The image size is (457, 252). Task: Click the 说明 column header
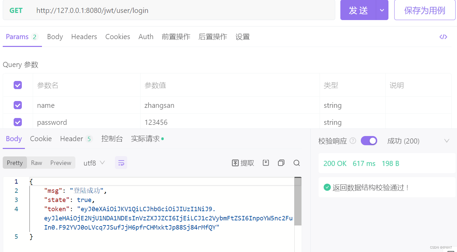pyautogui.click(x=397, y=85)
